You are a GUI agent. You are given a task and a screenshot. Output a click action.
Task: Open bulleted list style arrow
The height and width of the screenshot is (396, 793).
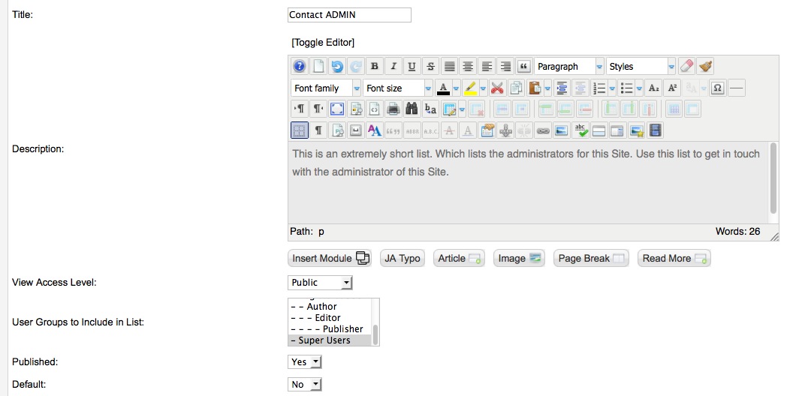click(x=639, y=88)
